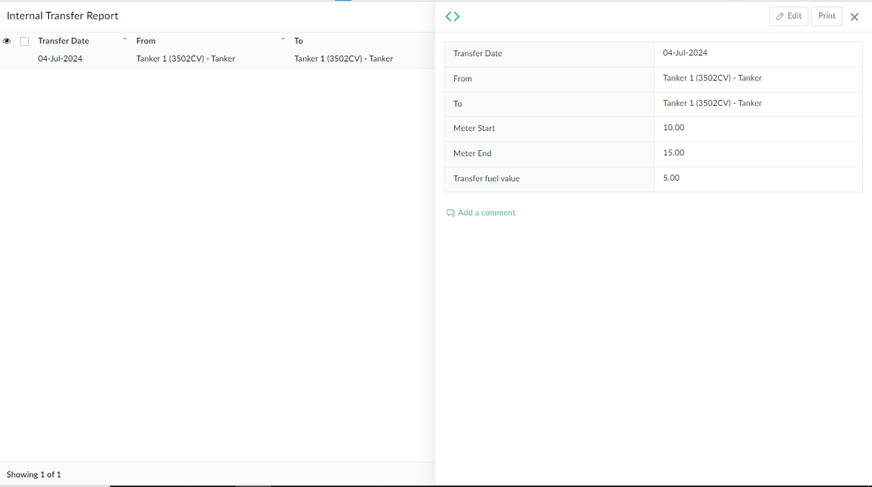Click the next record chevron
Screen dimensions: 872x487
click(456, 16)
